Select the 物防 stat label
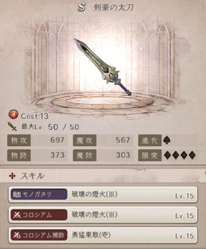This screenshot has width=206, height=249. pos(19,155)
